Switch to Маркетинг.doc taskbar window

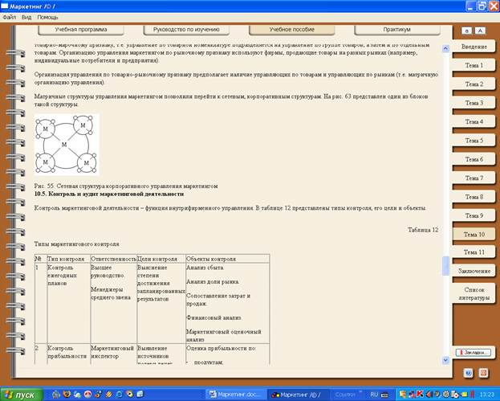pos(236,395)
